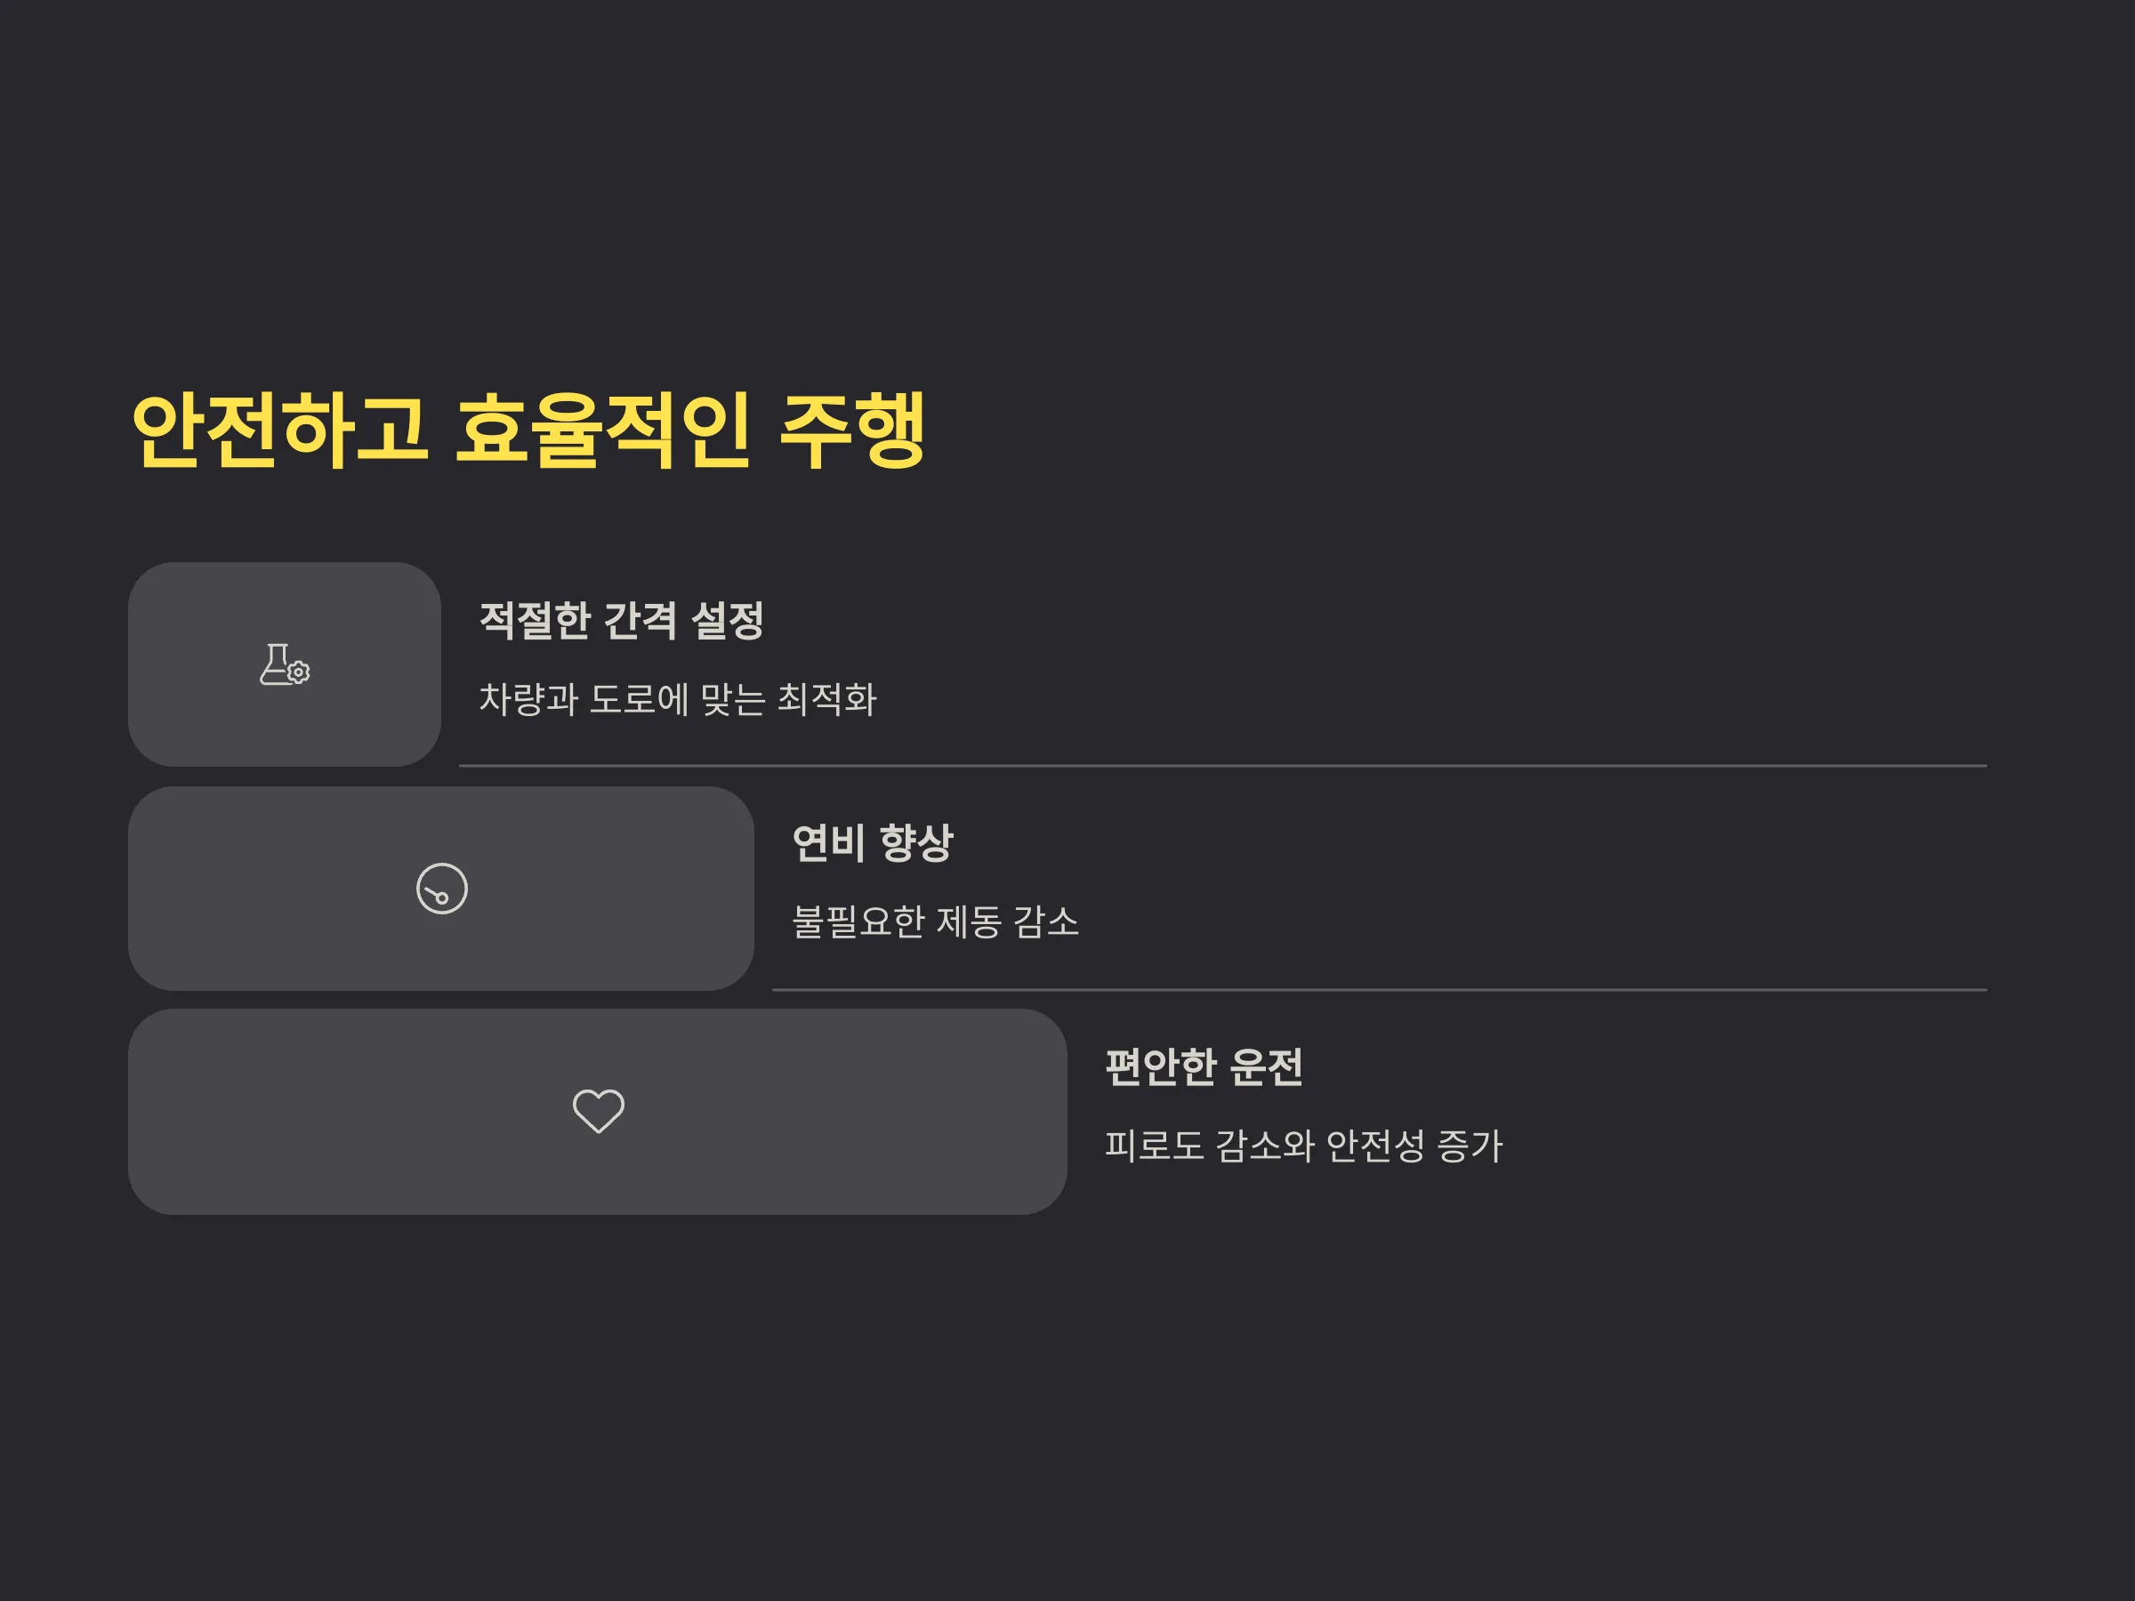2135x1601 pixels.
Task: Click the heart outline icon
Action: [599, 1111]
